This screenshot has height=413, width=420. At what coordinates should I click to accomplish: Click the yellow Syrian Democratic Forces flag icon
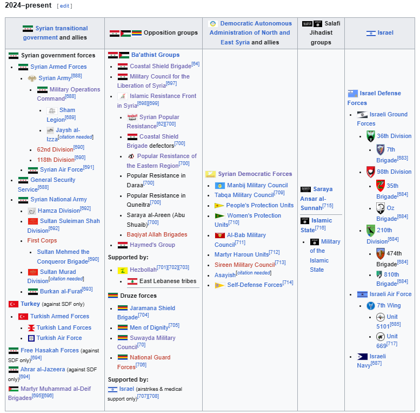pyautogui.click(x=210, y=174)
